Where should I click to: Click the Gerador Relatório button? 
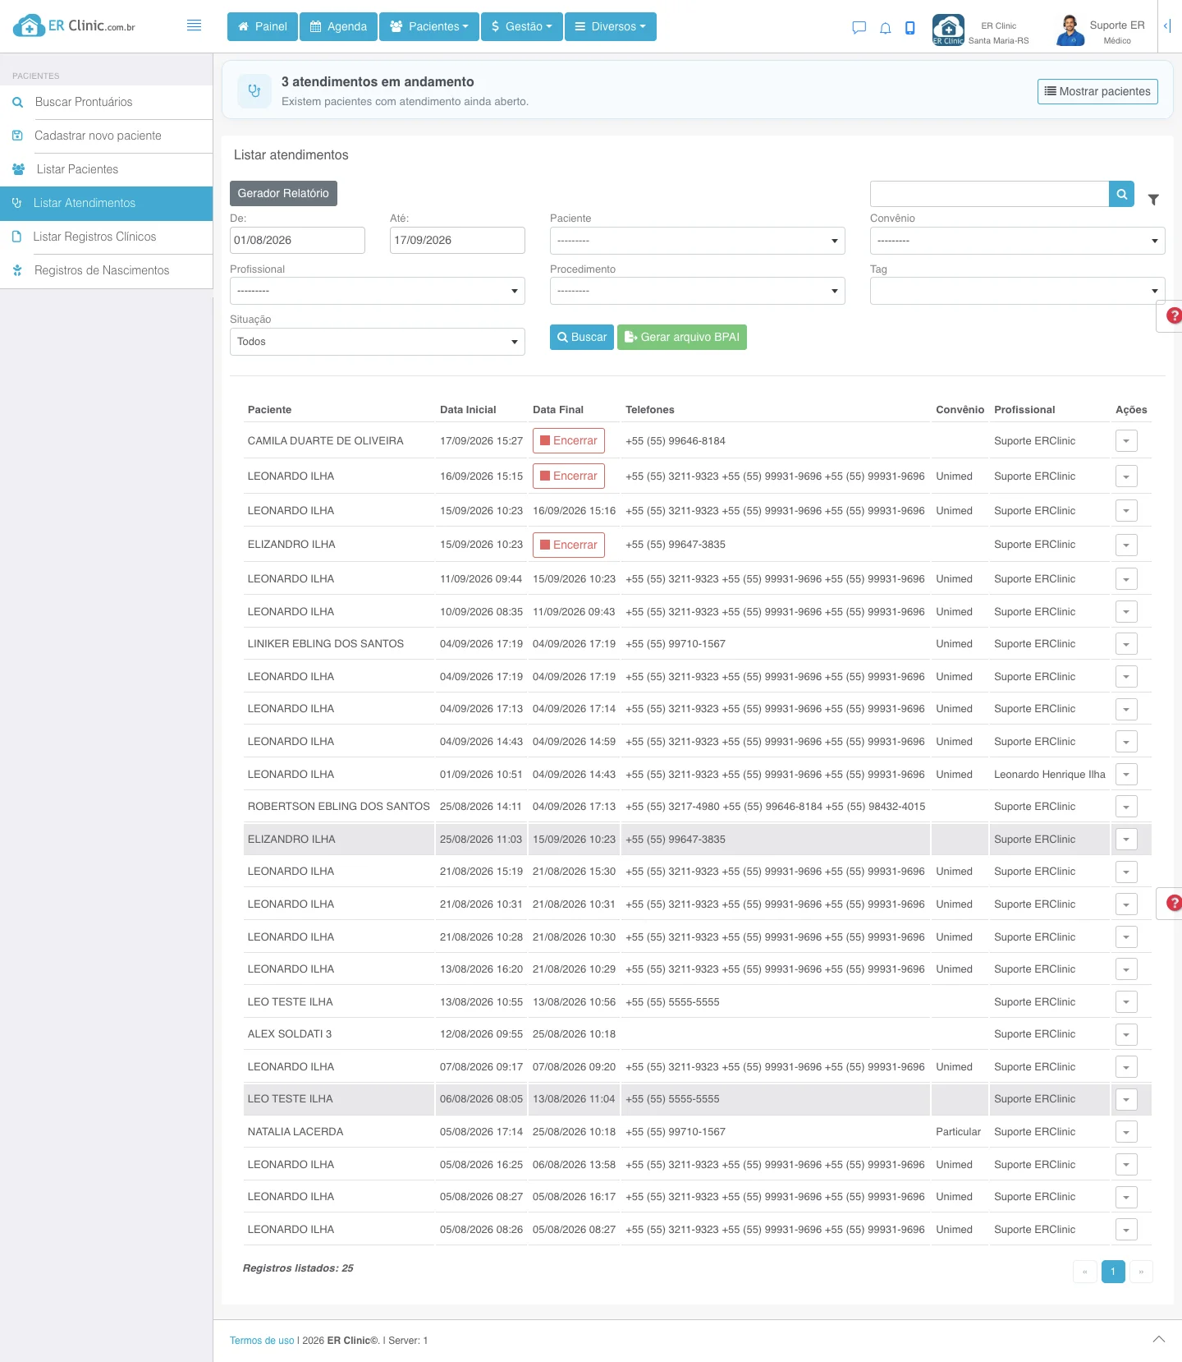point(283,193)
